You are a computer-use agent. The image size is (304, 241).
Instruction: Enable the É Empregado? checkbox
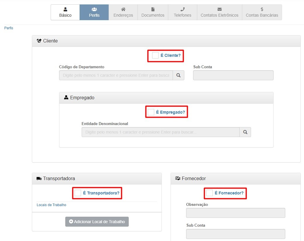pos(151,112)
